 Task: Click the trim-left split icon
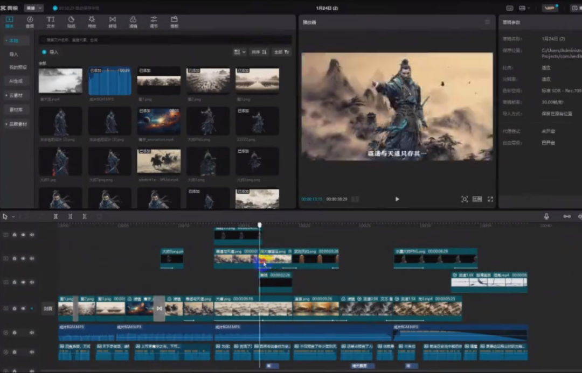pos(70,216)
